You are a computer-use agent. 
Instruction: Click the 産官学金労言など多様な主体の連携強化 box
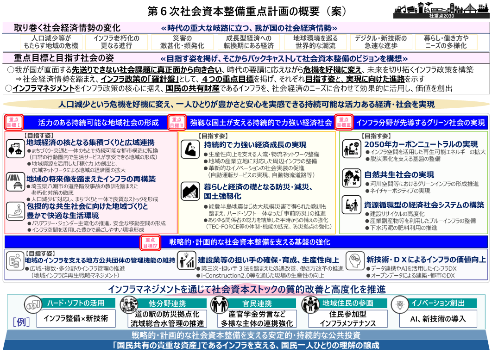(x=257, y=319)
